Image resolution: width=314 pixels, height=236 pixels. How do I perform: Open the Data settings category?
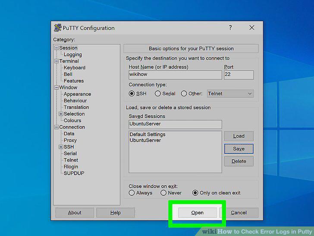(69, 134)
